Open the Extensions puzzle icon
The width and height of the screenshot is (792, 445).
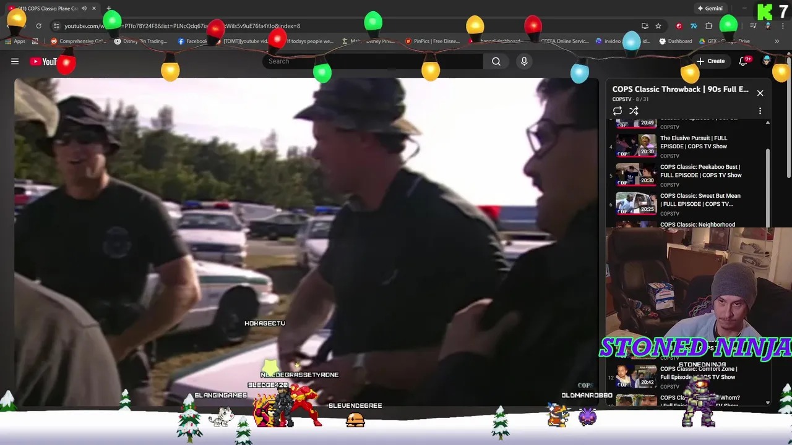pos(709,26)
